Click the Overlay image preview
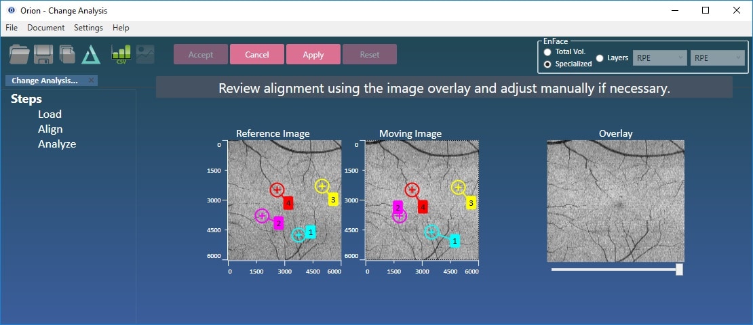753x325 pixels. [x=616, y=201]
